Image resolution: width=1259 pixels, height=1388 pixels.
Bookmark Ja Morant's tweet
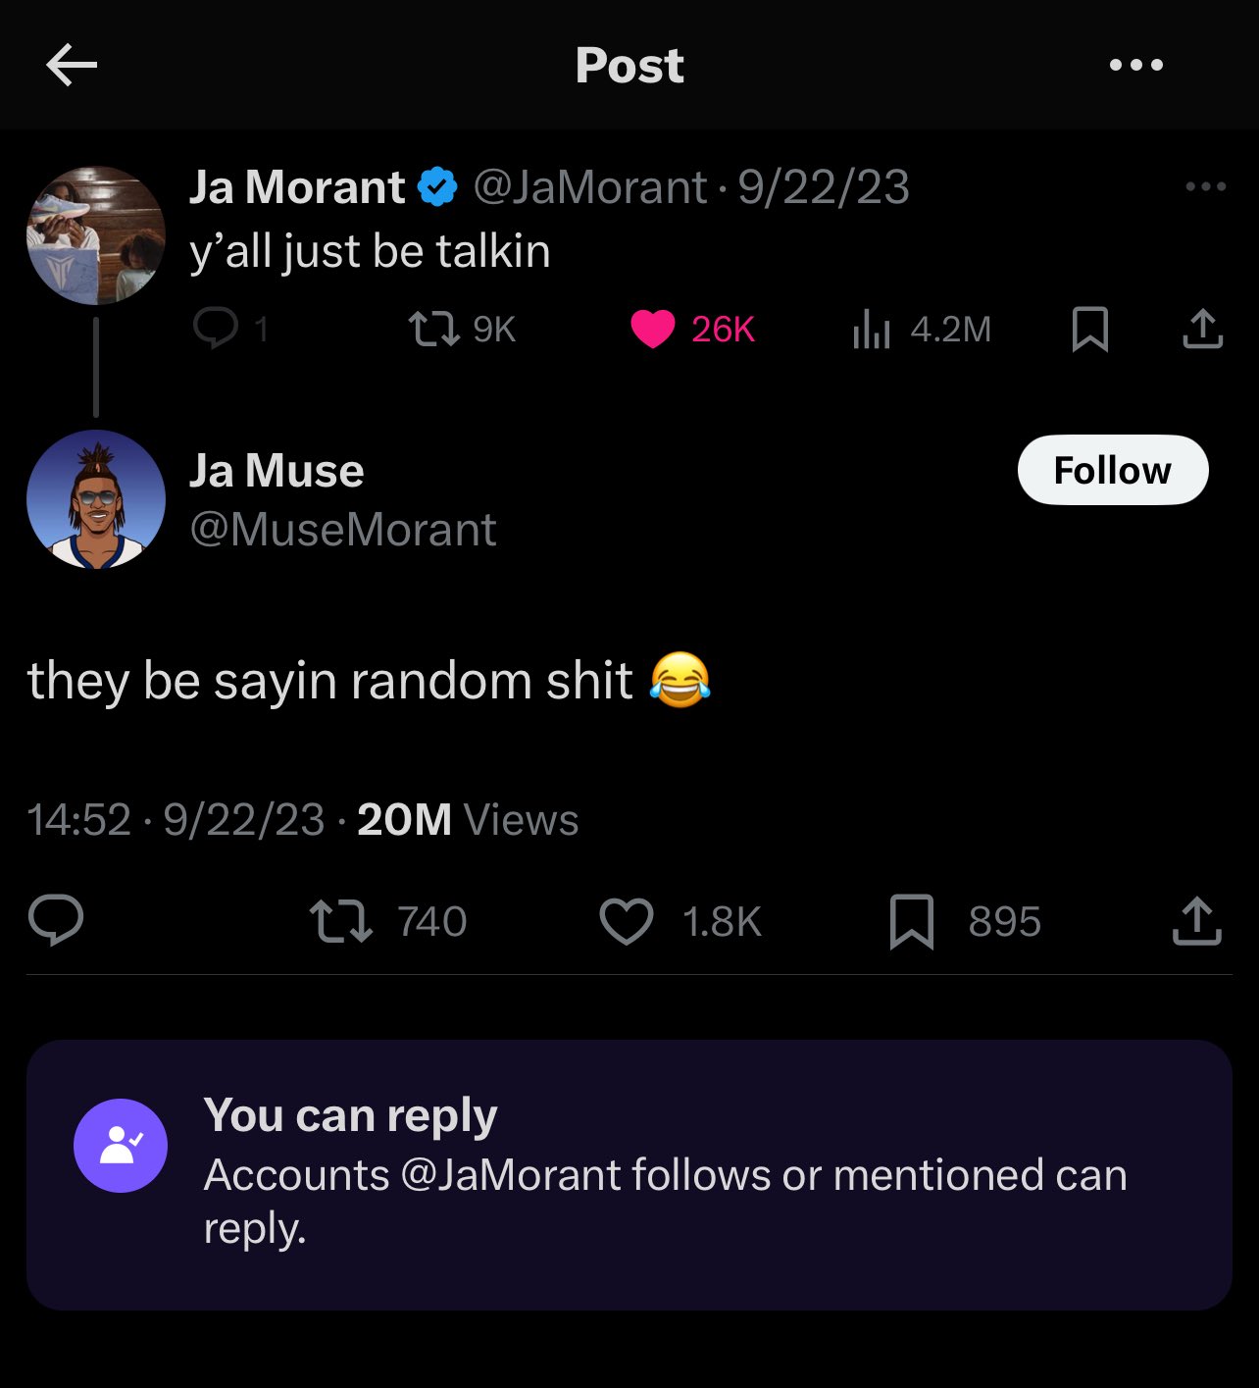click(1089, 329)
